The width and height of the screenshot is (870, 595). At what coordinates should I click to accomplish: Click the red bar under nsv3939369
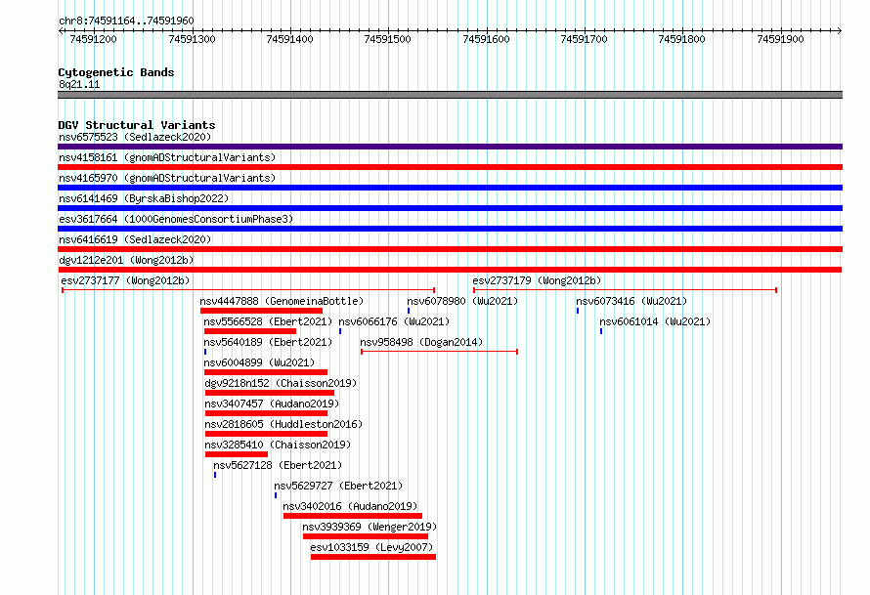pos(366,536)
